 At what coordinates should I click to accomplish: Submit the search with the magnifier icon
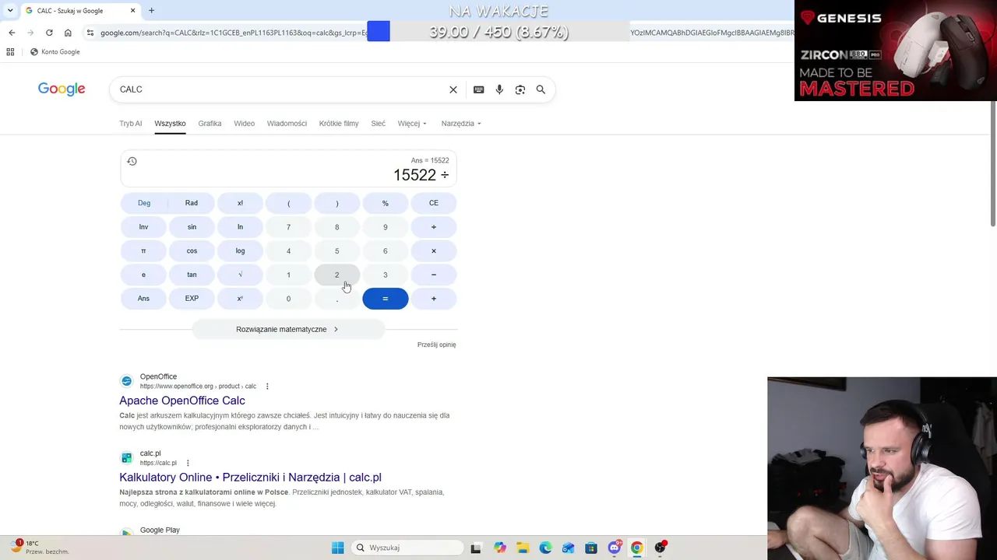(541, 89)
